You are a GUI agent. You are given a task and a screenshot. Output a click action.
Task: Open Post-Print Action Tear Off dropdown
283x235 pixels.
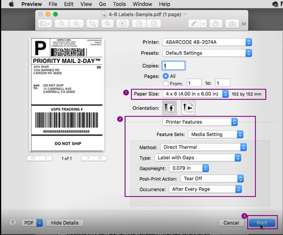pos(212,178)
